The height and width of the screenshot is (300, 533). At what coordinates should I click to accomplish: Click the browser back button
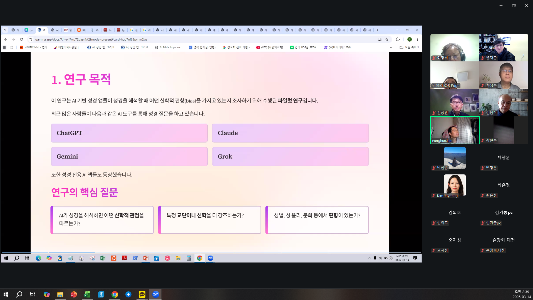tap(6, 39)
